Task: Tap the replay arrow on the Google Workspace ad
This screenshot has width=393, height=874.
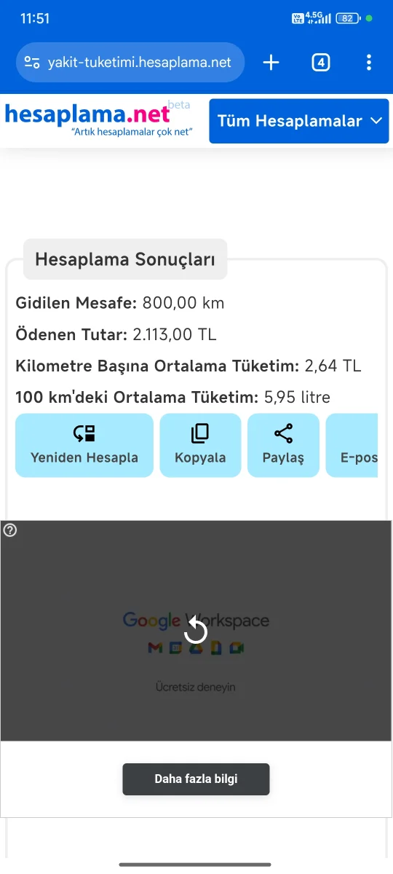Action: (196, 631)
